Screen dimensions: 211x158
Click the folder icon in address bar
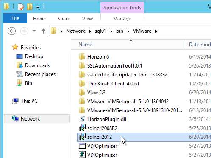(x=54, y=31)
